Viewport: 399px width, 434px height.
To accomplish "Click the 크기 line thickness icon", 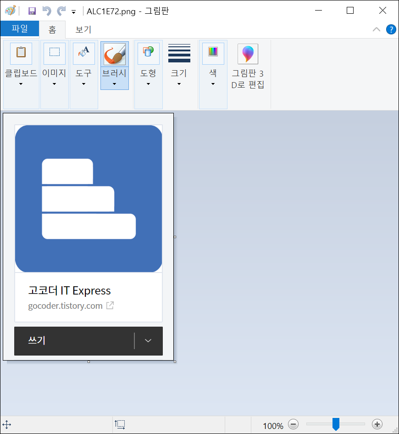I will point(179,53).
